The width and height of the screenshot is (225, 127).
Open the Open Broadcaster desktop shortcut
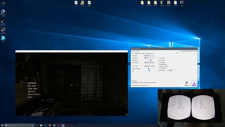pos(3,22)
